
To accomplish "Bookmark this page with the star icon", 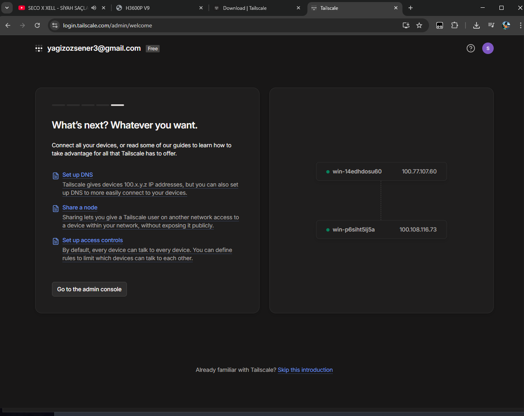I will (419, 25).
